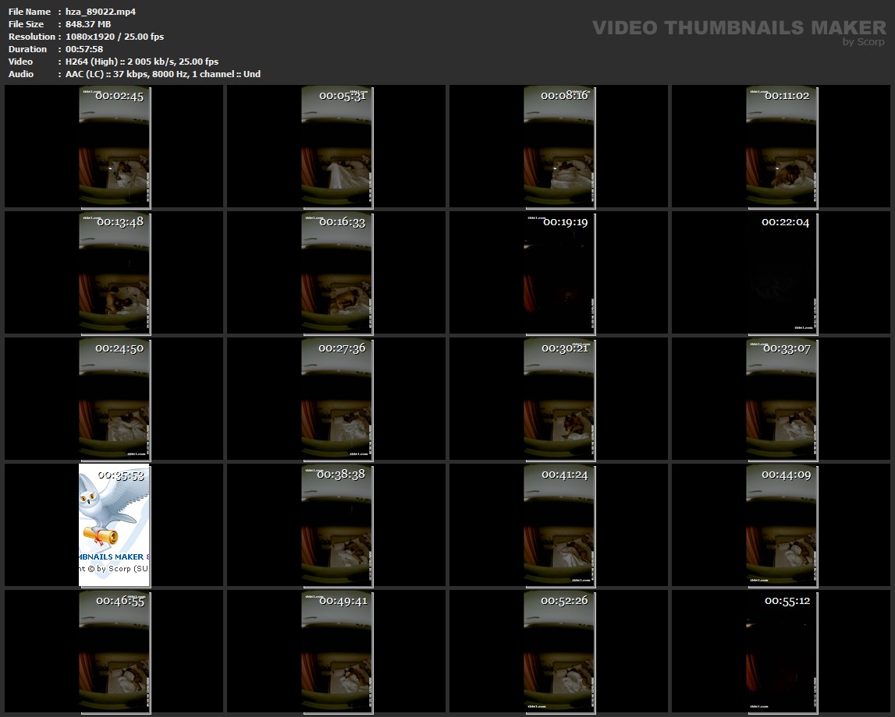Viewport: 895px width, 717px height.
Task: Click the resolution value 1080x1920 / 25.00 fps
Action: (115, 37)
